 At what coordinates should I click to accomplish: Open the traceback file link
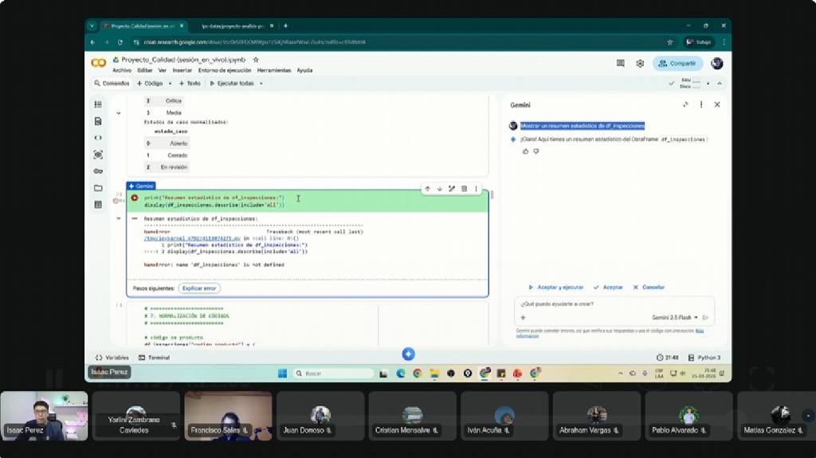coord(192,238)
